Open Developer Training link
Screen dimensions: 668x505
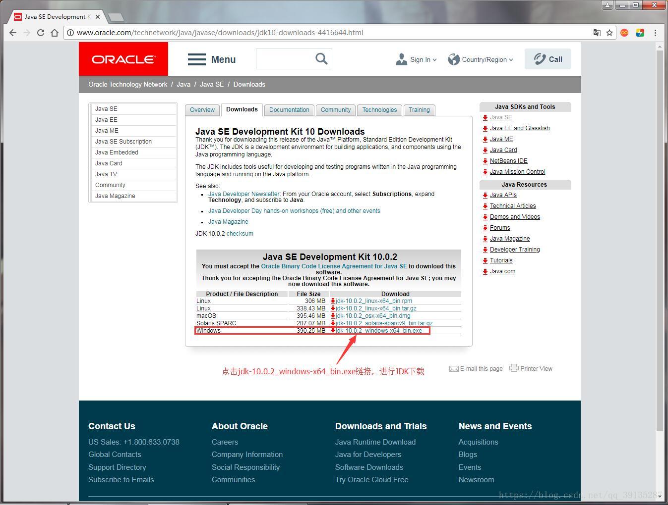[515, 250]
